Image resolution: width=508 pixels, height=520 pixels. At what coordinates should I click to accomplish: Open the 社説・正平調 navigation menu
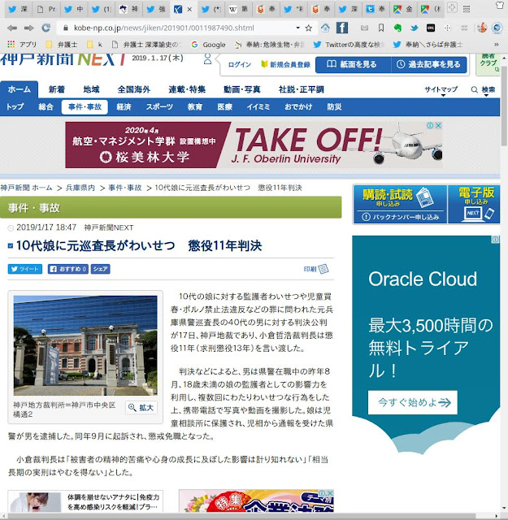[301, 89]
